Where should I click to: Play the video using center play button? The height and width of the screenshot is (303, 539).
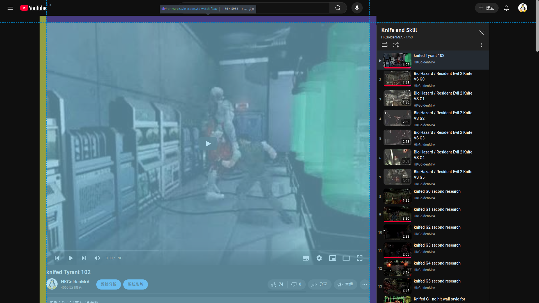(208, 144)
